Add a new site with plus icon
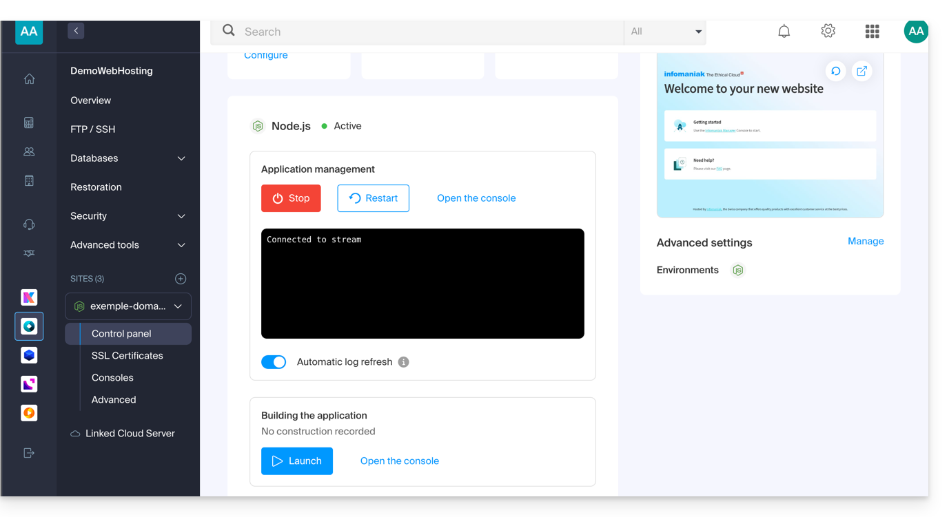Screen dimensions: 949x517 [181, 279]
